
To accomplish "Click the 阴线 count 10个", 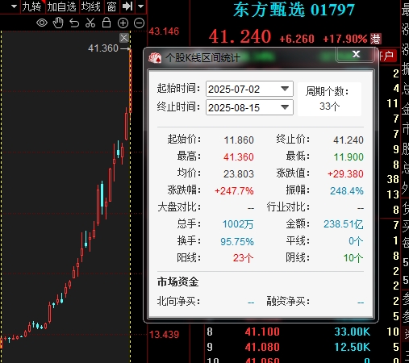I will (353, 258).
